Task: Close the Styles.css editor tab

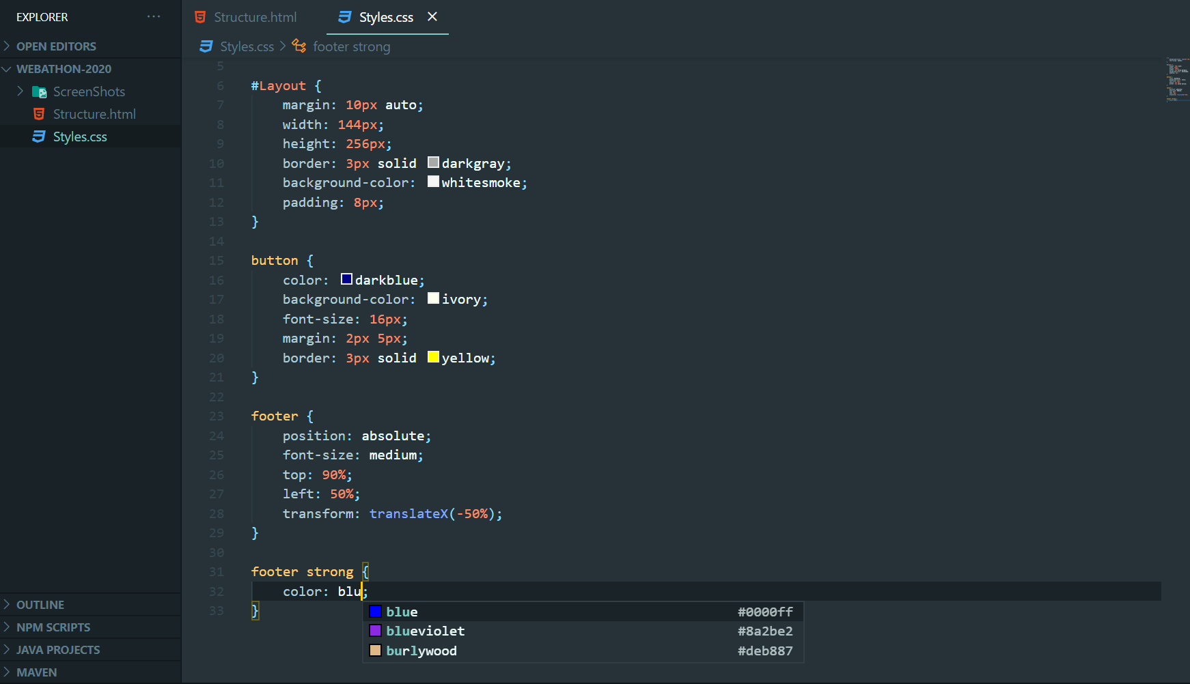Action: point(432,16)
